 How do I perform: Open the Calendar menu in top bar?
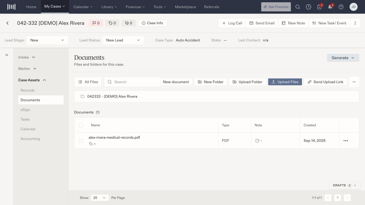(83, 7)
